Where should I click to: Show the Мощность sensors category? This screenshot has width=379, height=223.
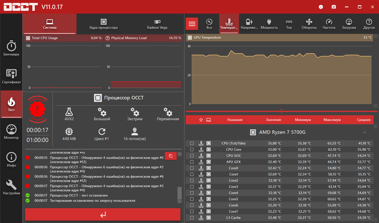(269, 24)
